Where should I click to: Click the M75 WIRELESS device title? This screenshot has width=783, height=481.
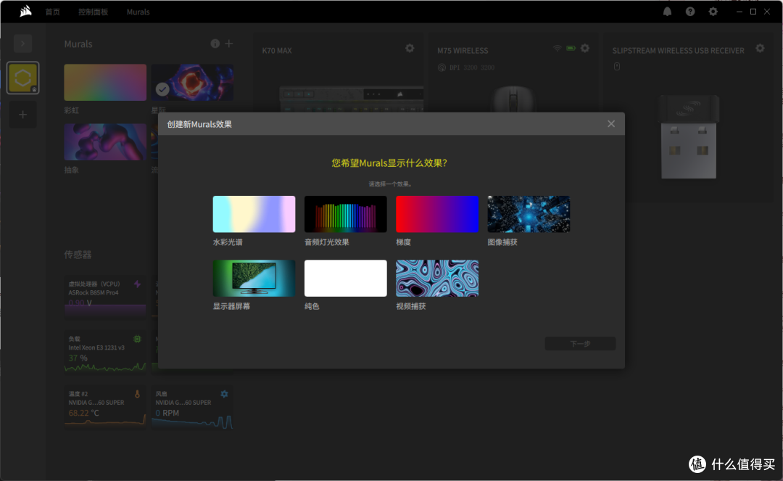463,51
